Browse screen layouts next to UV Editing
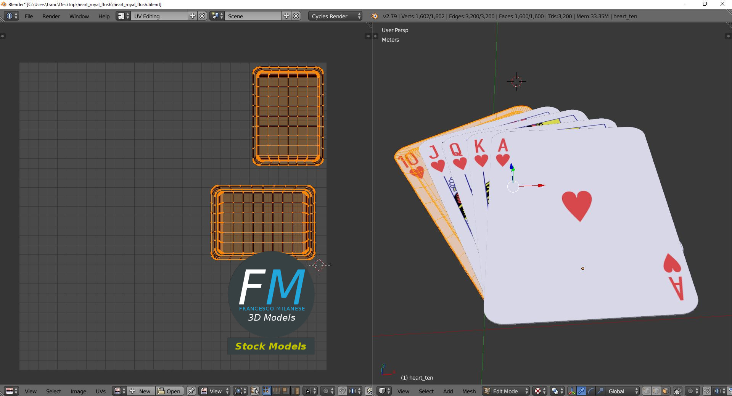 (x=123, y=16)
